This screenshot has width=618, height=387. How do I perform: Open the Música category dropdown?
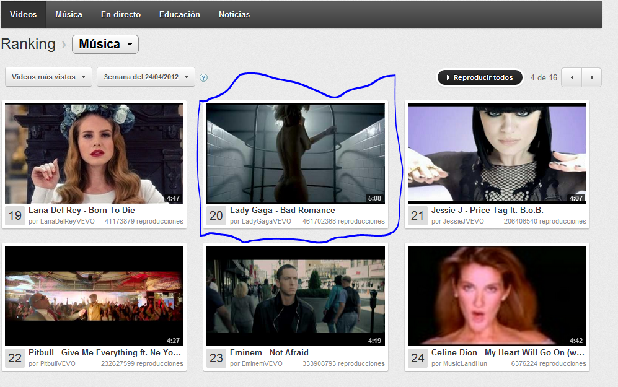tap(105, 45)
